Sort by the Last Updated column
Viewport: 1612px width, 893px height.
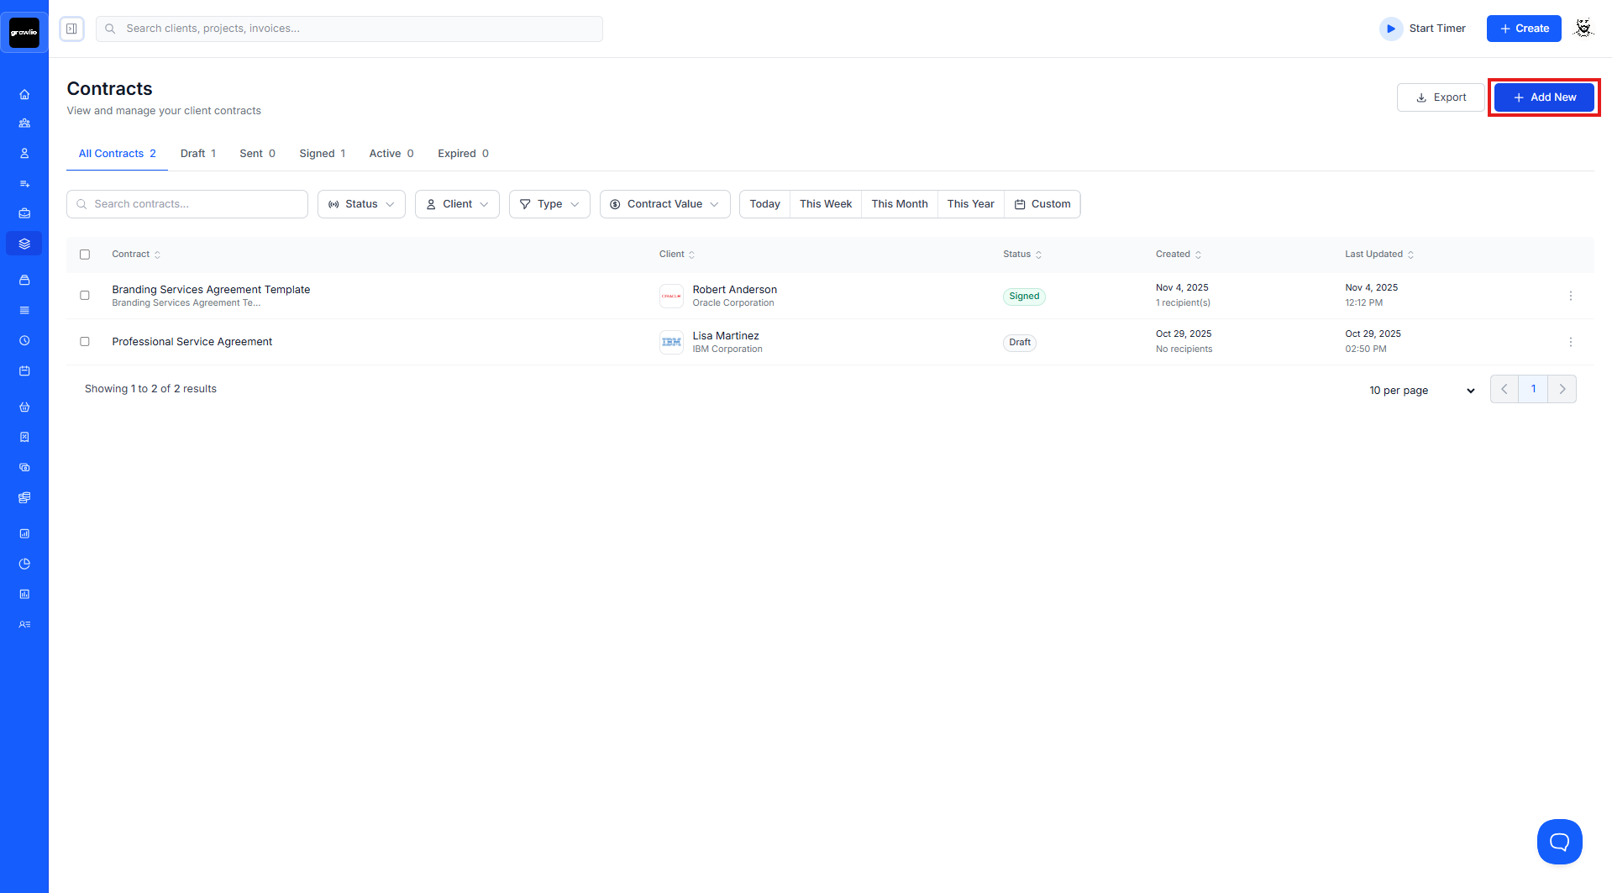point(1379,255)
